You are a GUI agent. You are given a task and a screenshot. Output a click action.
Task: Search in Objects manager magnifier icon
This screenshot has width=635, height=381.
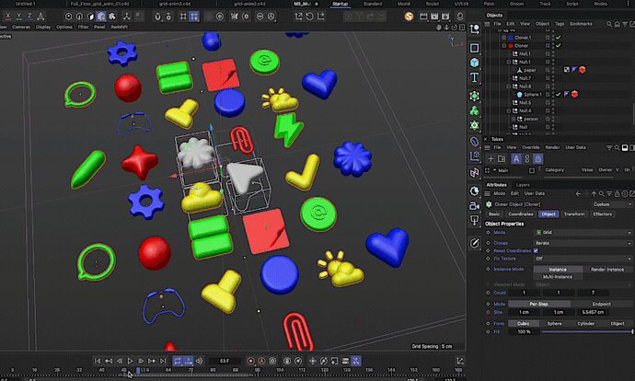click(x=608, y=24)
